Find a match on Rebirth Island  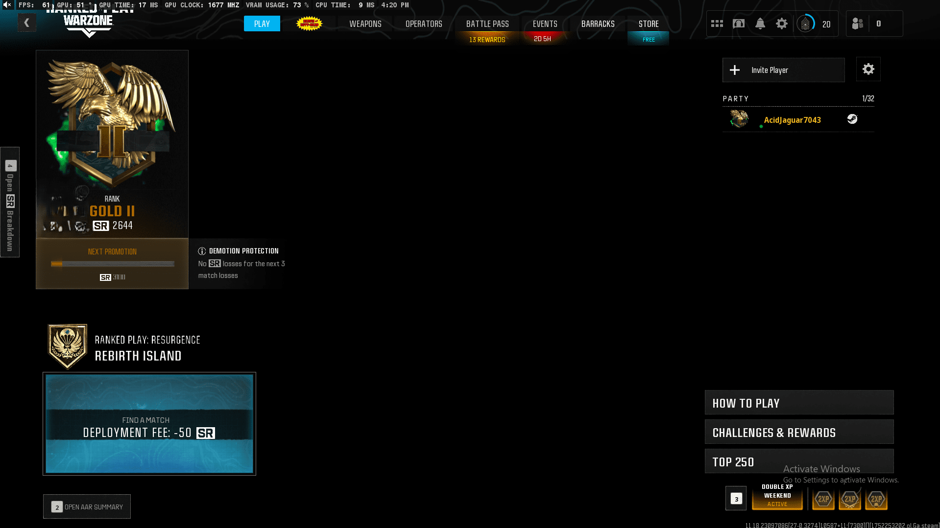(149, 424)
